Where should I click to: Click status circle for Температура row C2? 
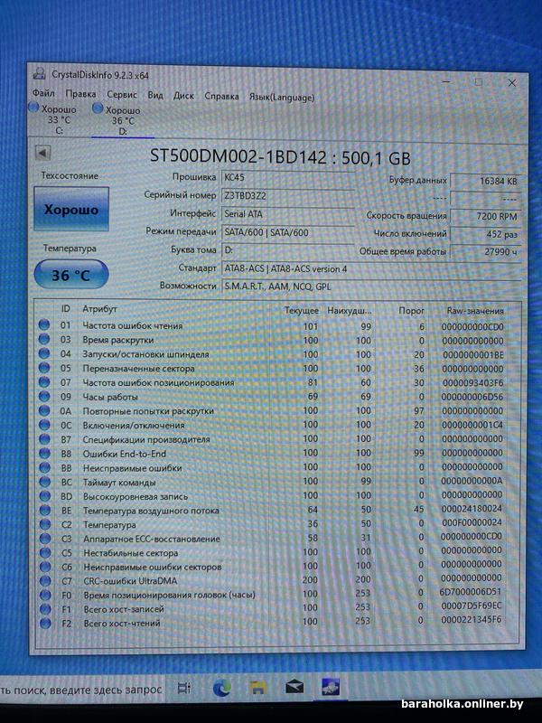(44, 524)
